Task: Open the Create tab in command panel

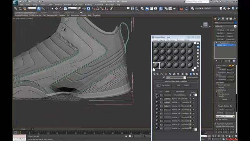Action: [215, 19]
